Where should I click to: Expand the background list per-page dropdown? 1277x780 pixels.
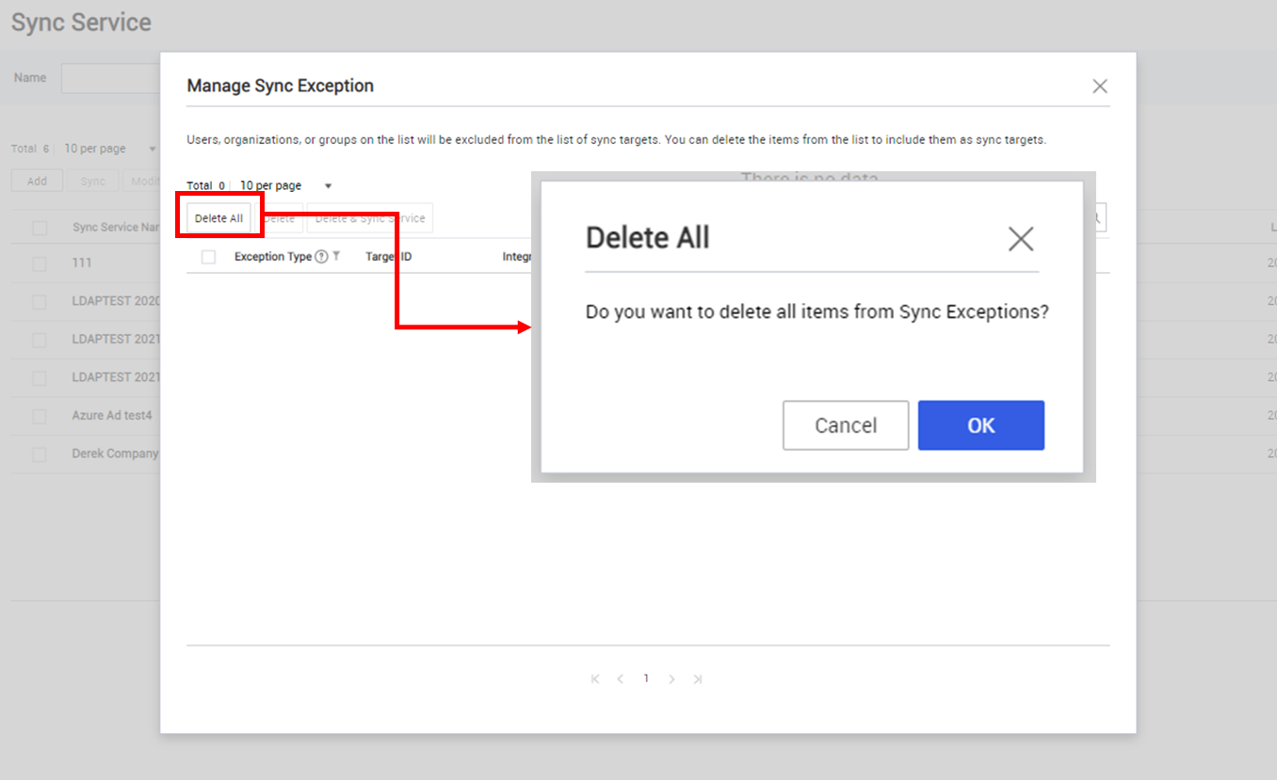(x=109, y=149)
